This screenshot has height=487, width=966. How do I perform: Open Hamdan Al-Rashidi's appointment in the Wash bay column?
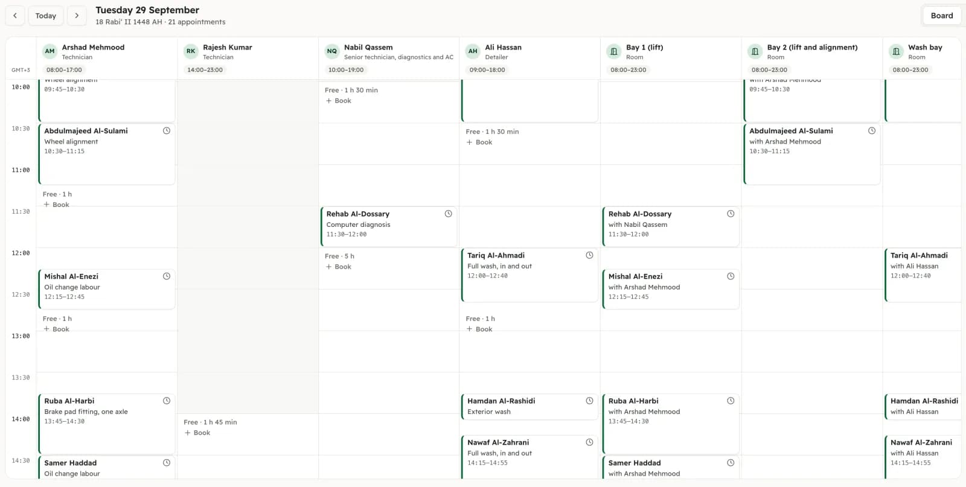923,407
